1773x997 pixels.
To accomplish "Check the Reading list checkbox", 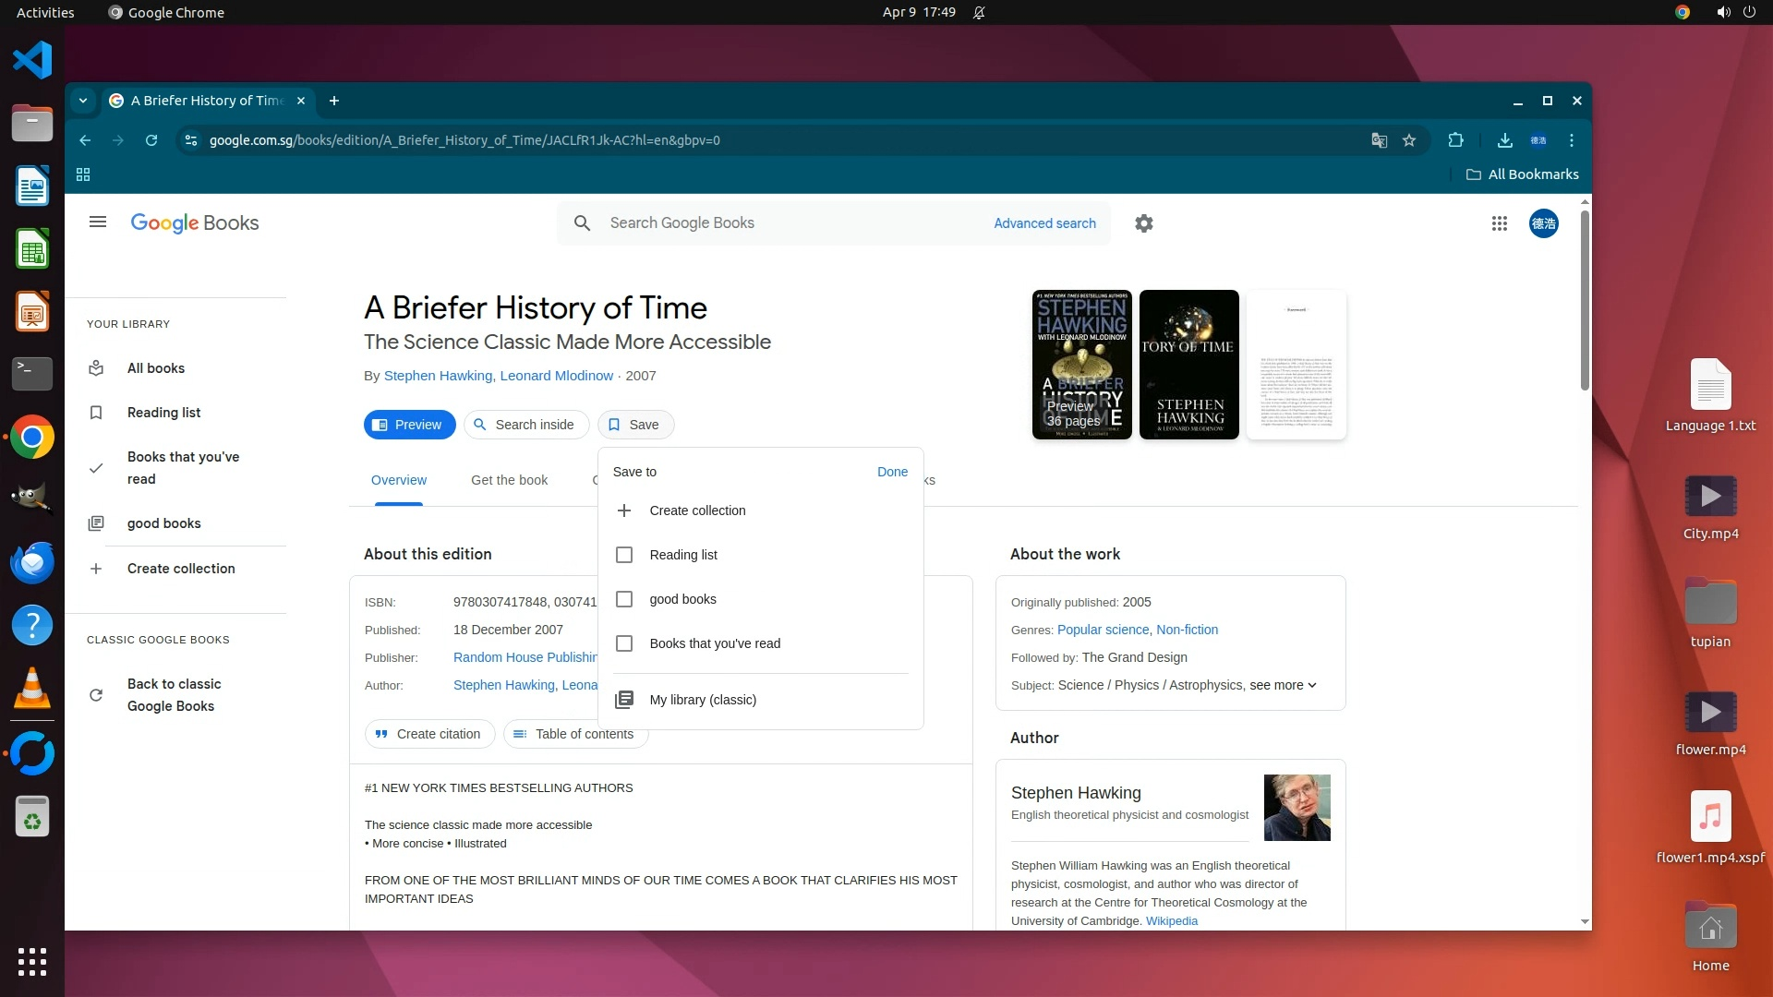I will [624, 555].
